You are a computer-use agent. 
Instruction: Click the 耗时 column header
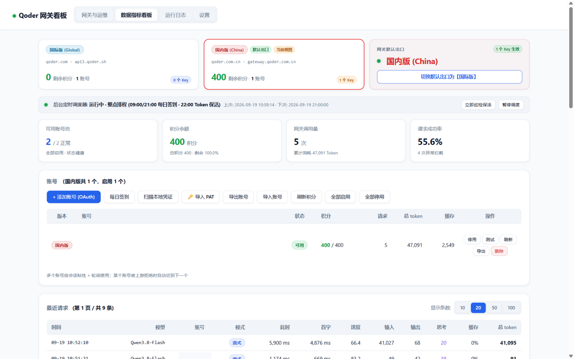tap(285, 327)
